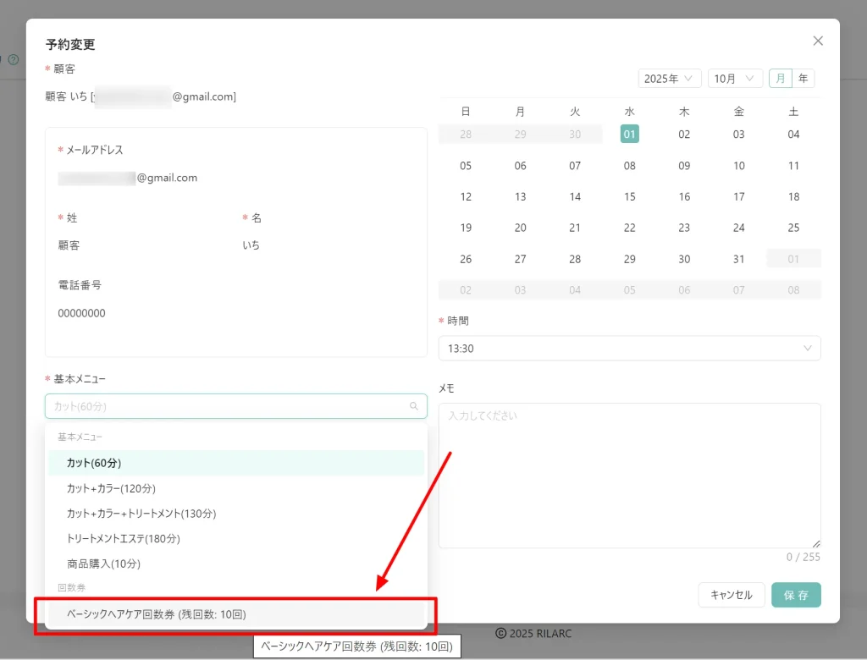Open the 2025年 year dropdown
867x660 pixels.
point(669,79)
